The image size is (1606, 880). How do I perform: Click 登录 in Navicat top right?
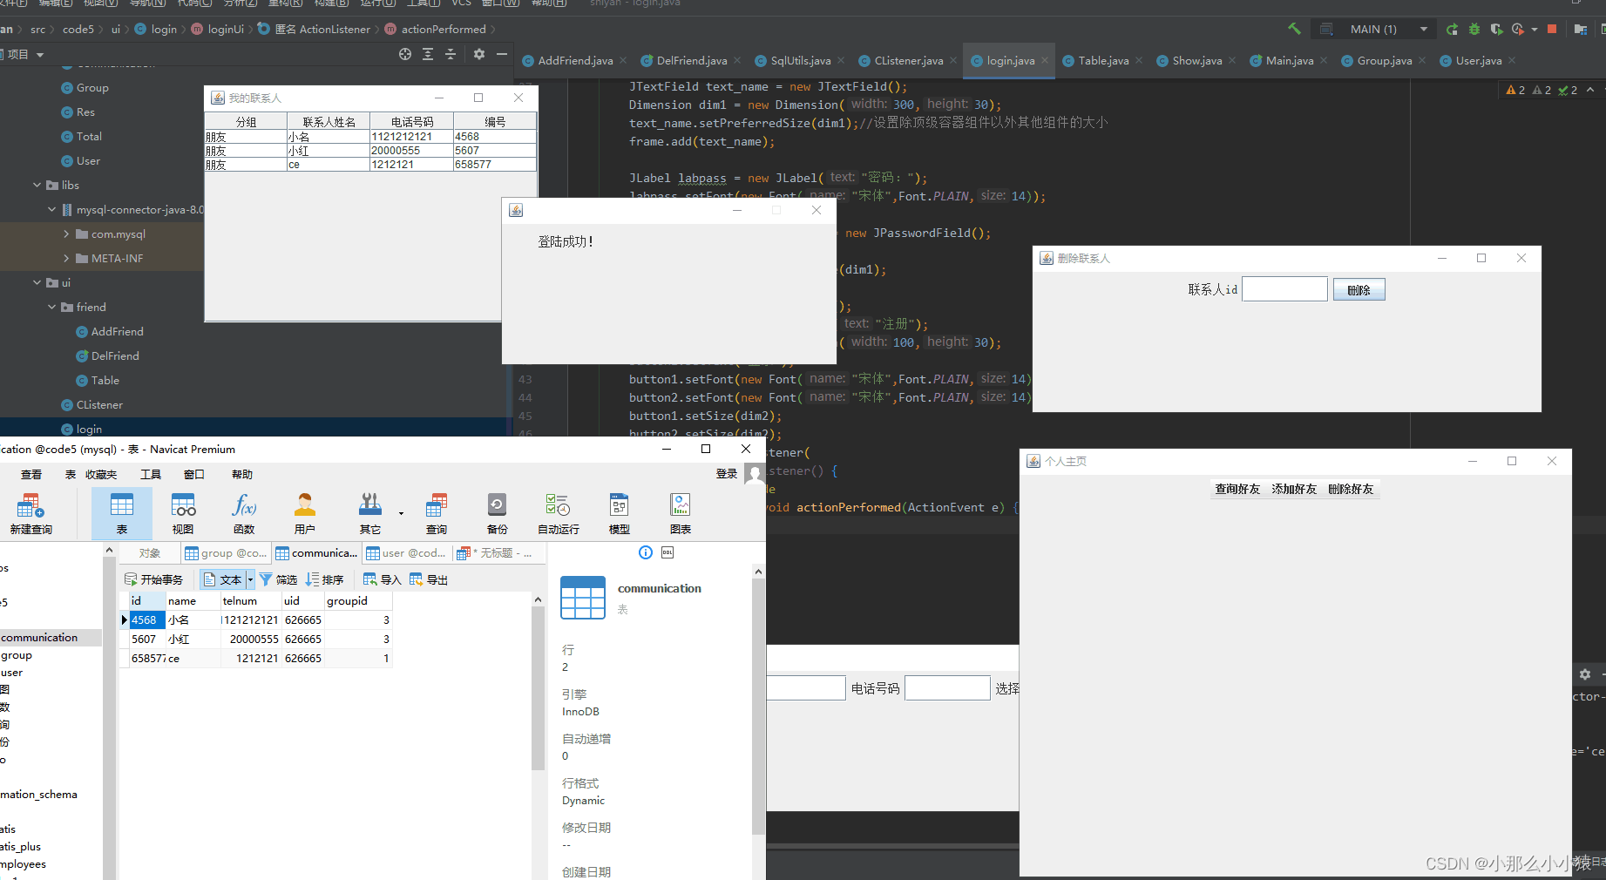tap(727, 474)
